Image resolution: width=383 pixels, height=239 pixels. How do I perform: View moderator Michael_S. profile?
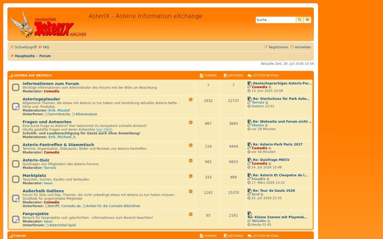(x=66, y=137)
